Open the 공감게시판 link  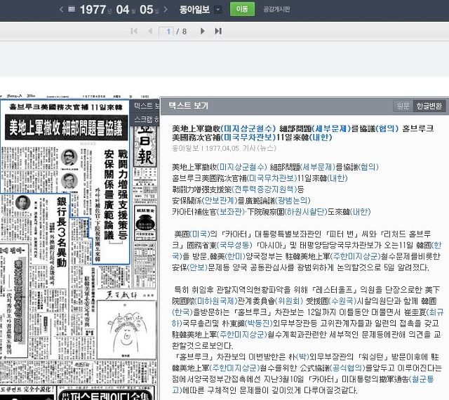[276, 9]
